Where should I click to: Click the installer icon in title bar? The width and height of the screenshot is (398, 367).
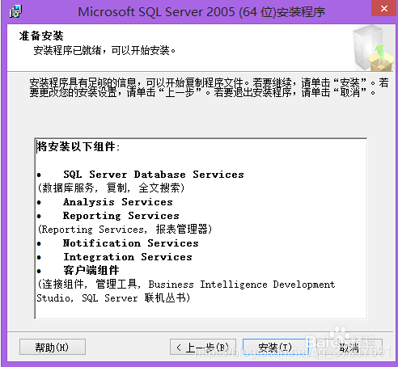[15, 12]
